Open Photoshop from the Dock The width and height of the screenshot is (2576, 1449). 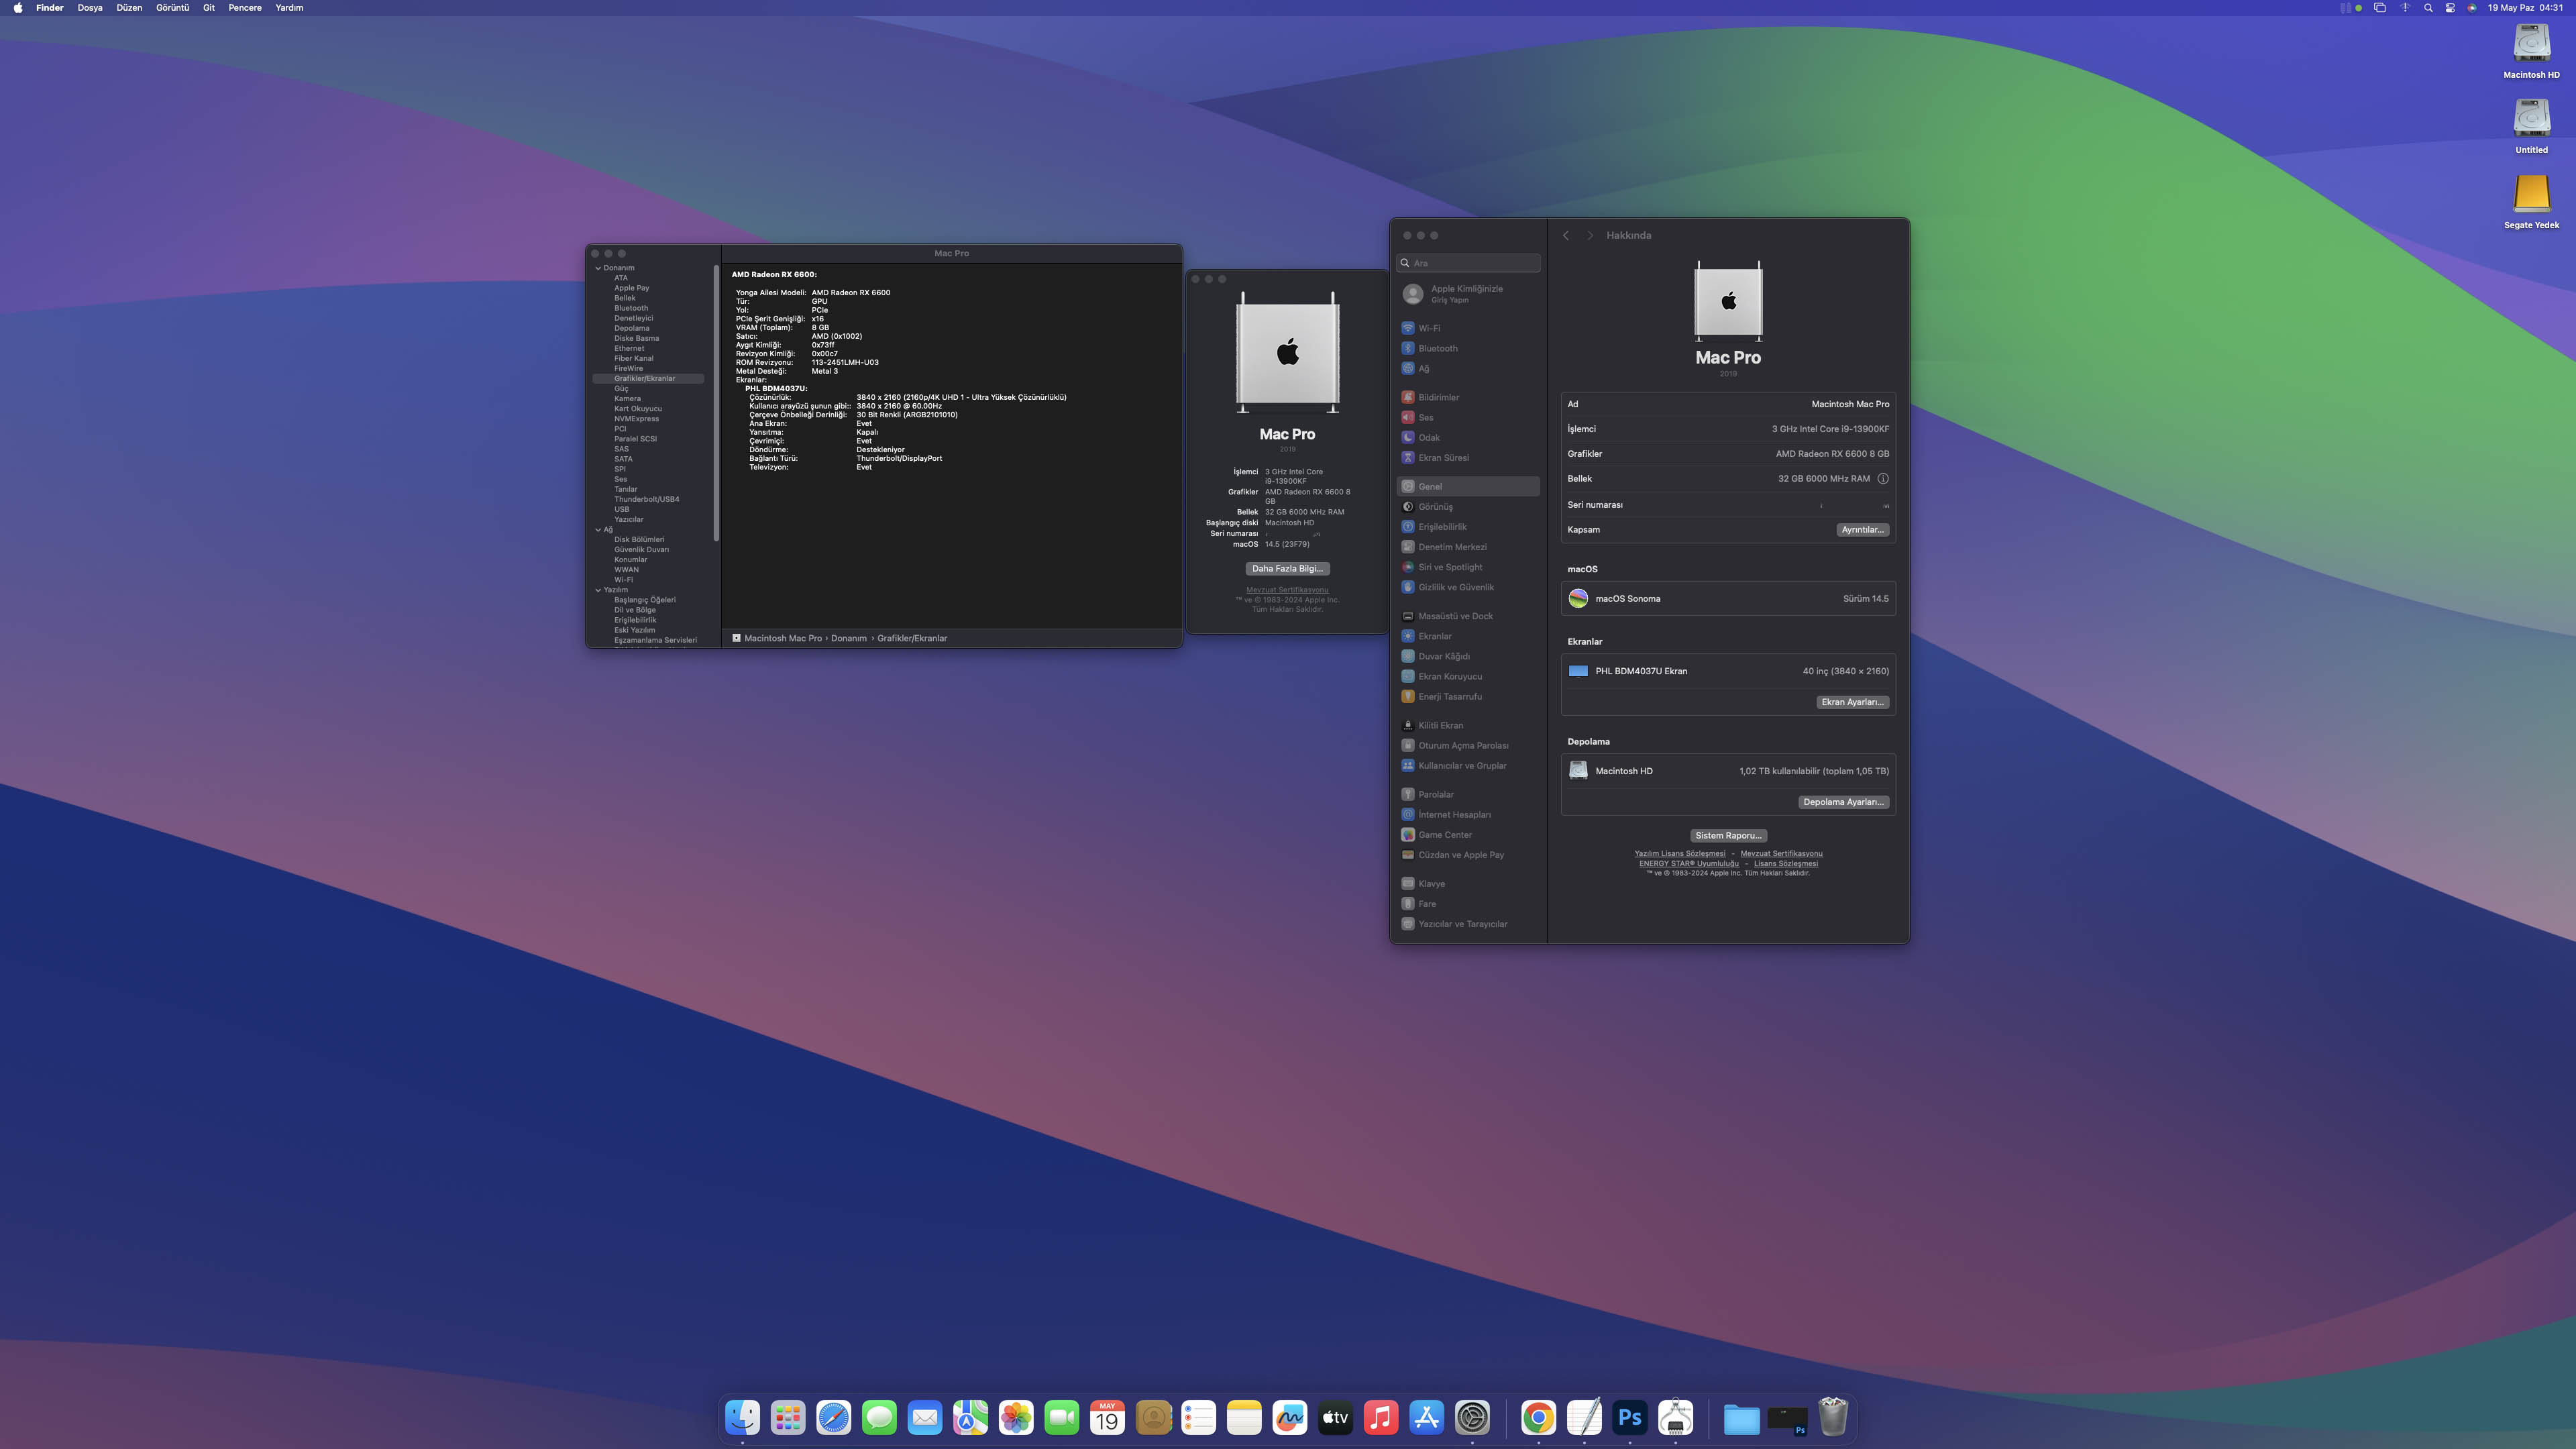pyautogui.click(x=1629, y=1417)
